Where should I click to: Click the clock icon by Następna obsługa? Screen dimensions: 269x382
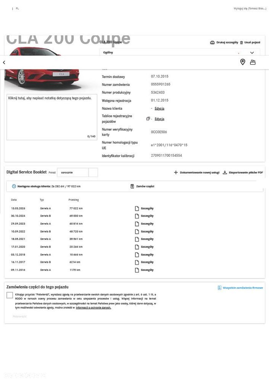click(14, 186)
